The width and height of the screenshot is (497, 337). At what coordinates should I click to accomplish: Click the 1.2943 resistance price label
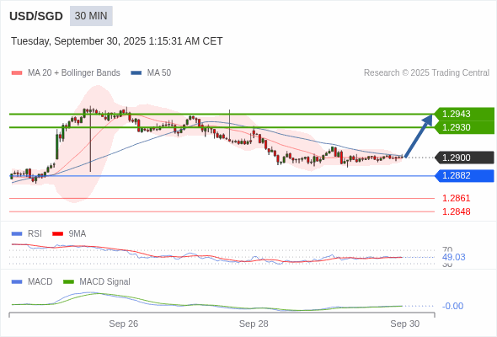click(464, 114)
